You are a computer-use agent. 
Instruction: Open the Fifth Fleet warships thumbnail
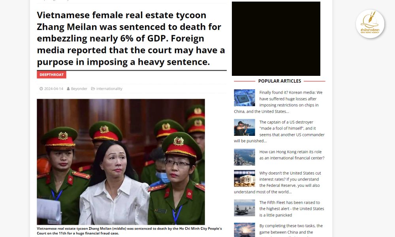coord(245,208)
